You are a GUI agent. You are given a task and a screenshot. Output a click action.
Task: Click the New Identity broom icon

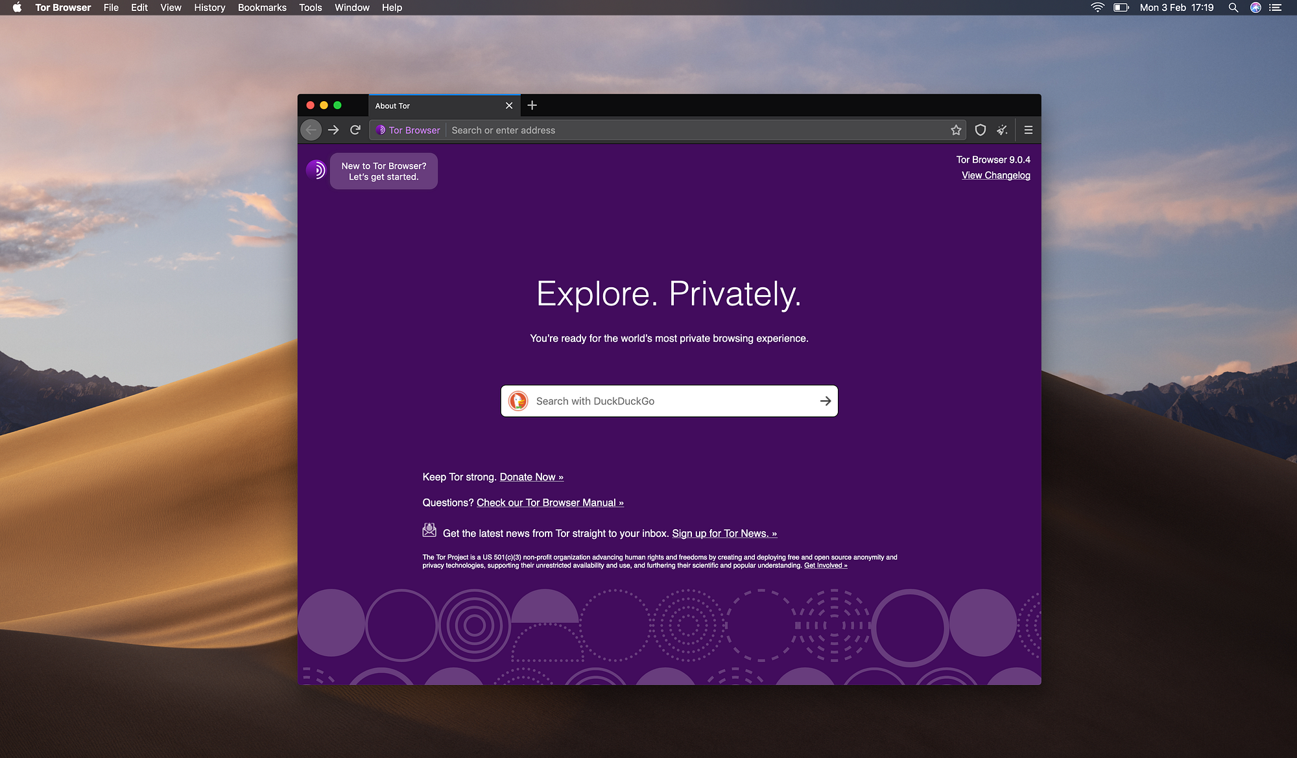[x=1003, y=130]
